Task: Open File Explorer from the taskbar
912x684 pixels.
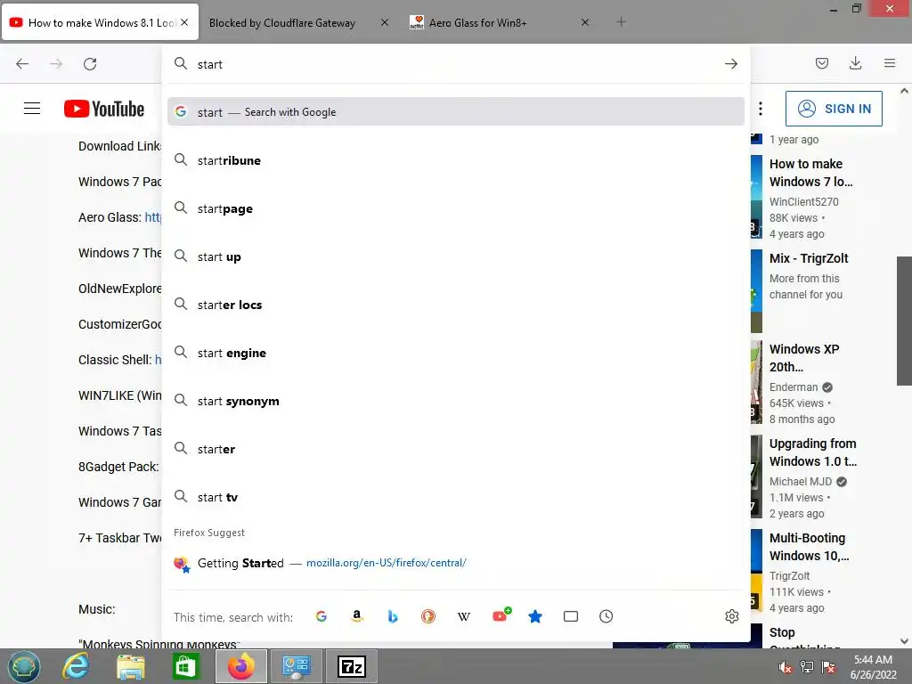Action: click(131, 666)
